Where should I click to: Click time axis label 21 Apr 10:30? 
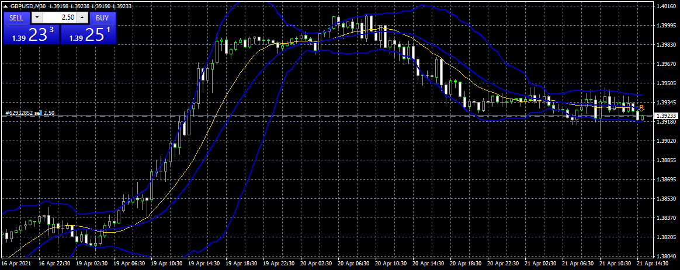[x=615, y=263]
